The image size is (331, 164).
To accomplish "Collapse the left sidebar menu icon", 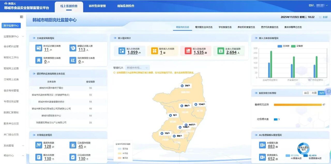I will pyautogui.click(x=21, y=17).
